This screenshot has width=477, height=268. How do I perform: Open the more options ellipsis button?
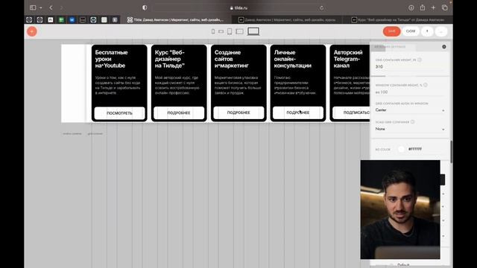[441, 31]
